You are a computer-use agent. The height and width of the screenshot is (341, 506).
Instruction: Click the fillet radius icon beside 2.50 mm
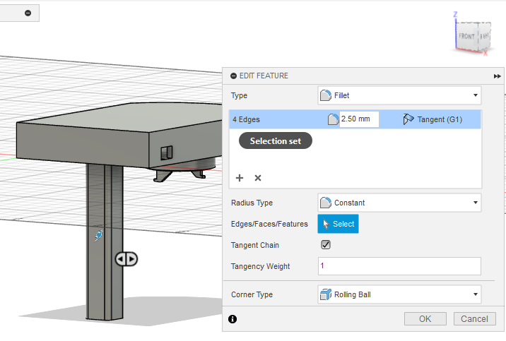tap(333, 119)
